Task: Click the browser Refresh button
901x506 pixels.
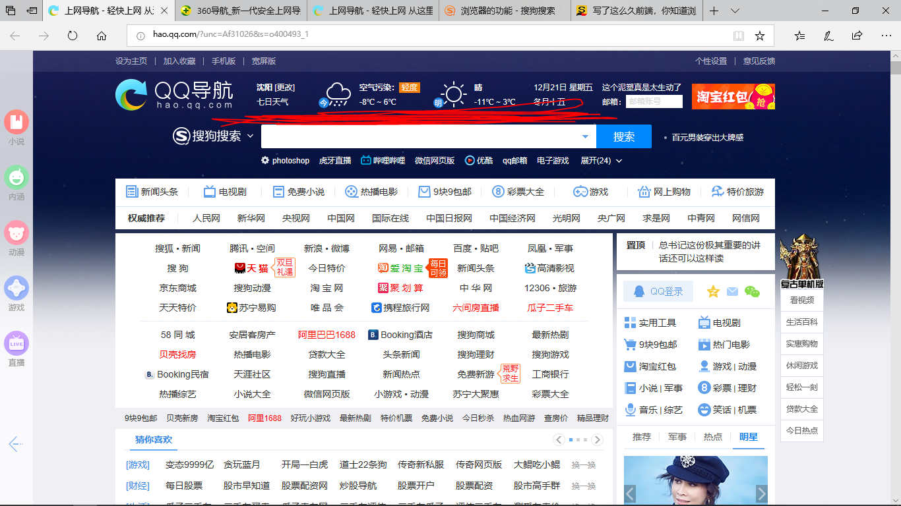Action: [73, 36]
